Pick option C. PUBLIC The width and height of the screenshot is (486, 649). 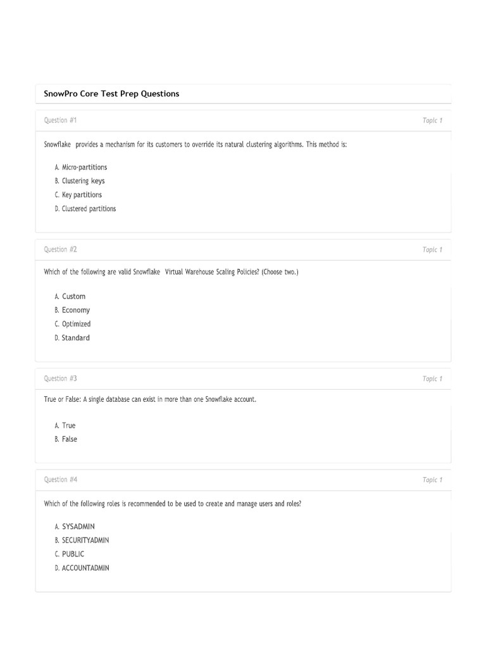pos(70,555)
